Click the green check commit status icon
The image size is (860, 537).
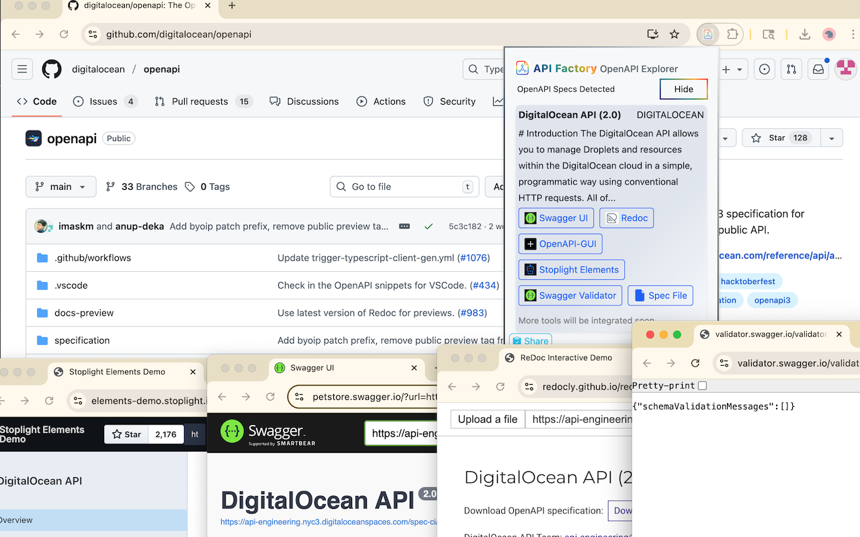pos(429,226)
